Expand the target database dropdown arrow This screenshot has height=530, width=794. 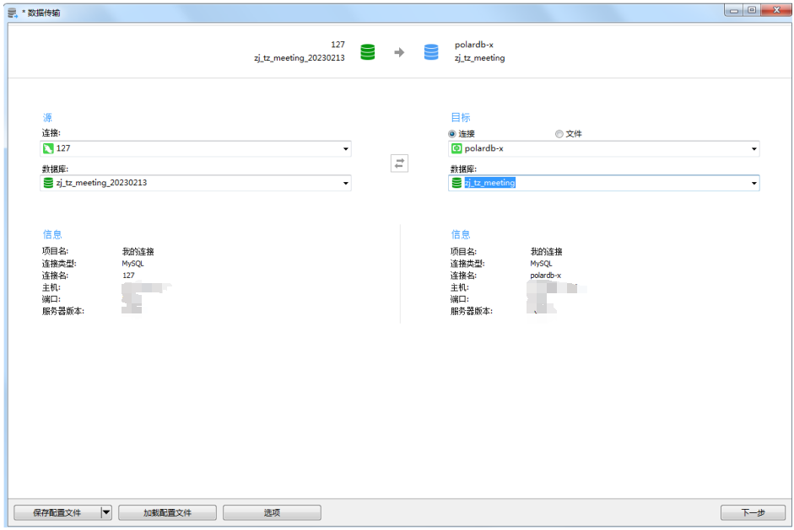(x=753, y=184)
